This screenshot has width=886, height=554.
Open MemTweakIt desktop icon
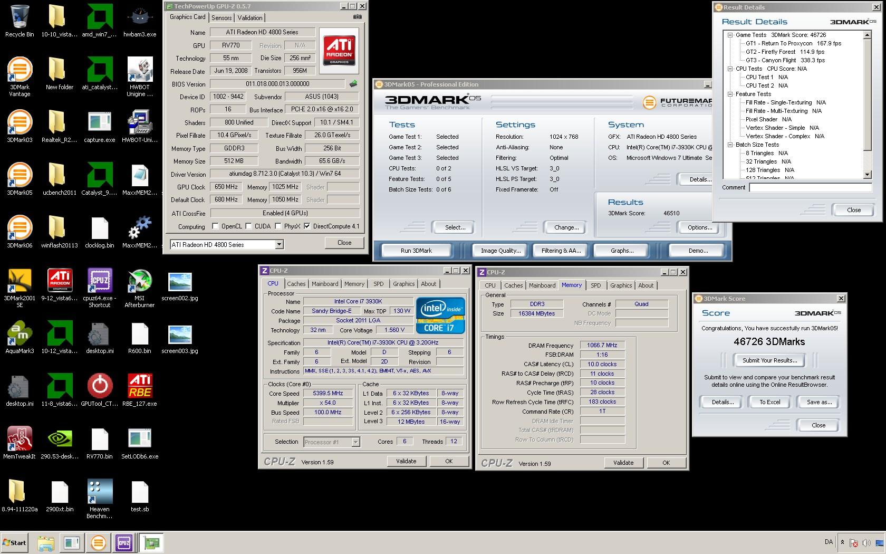[20, 442]
